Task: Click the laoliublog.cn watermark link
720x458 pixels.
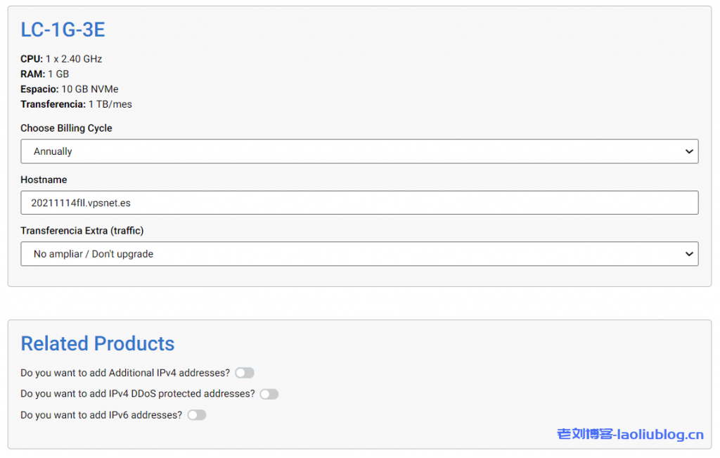Action: pos(630,435)
